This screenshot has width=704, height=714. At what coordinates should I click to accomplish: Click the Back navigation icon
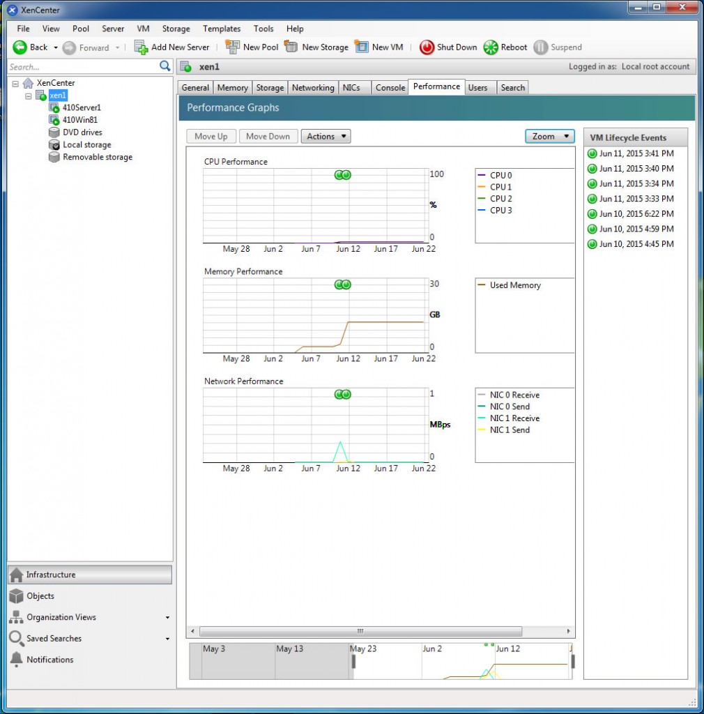pos(19,47)
